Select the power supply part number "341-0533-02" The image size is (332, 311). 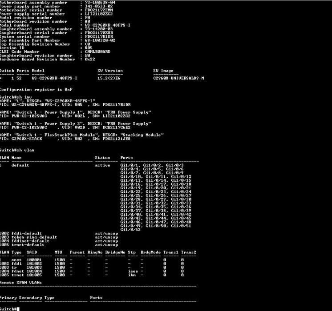click(x=99, y=6)
